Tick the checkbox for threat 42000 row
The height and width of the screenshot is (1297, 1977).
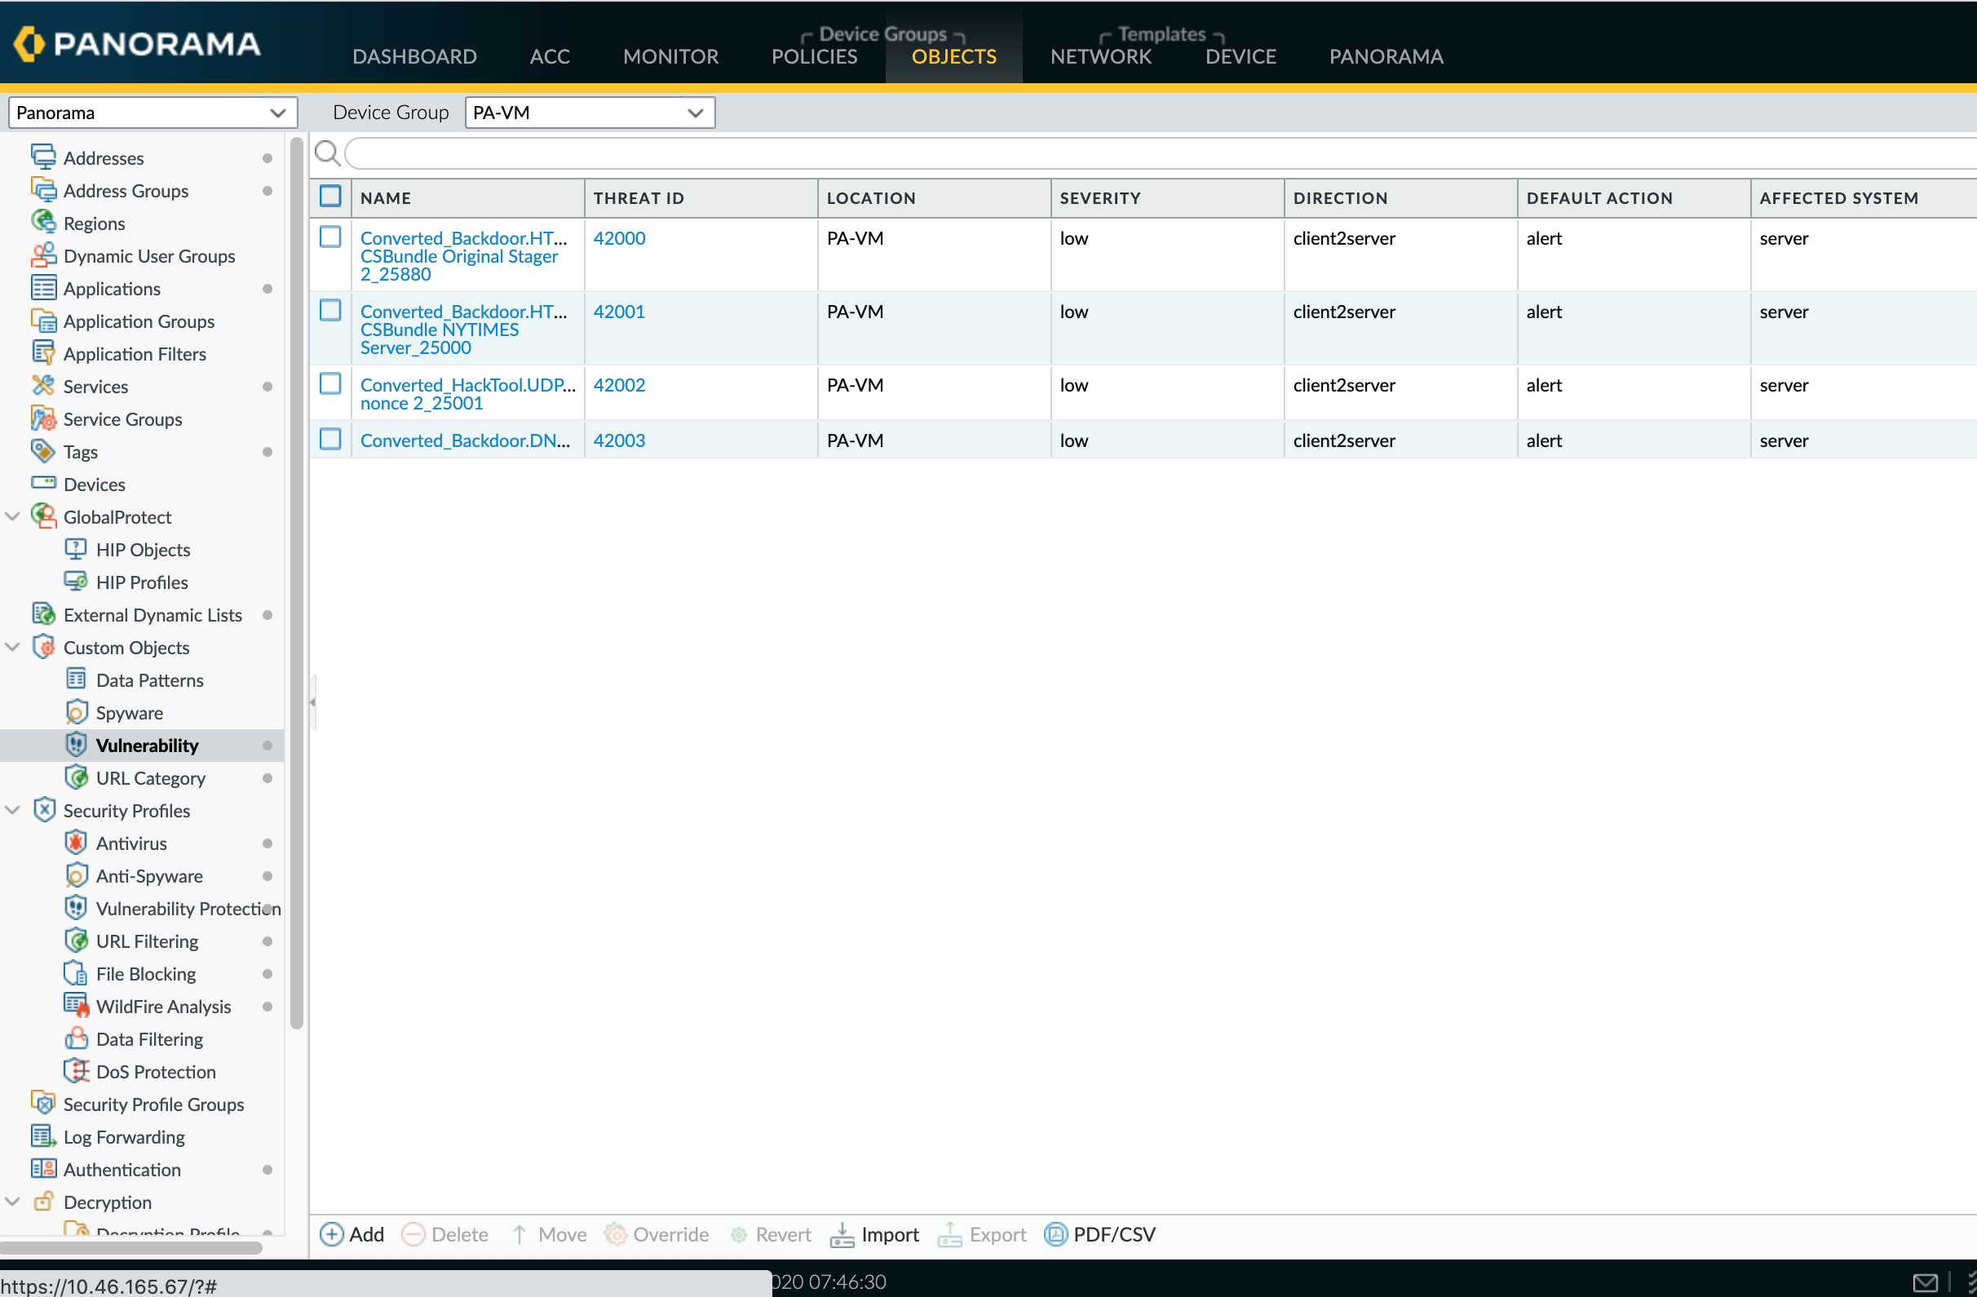(x=330, y=237)
